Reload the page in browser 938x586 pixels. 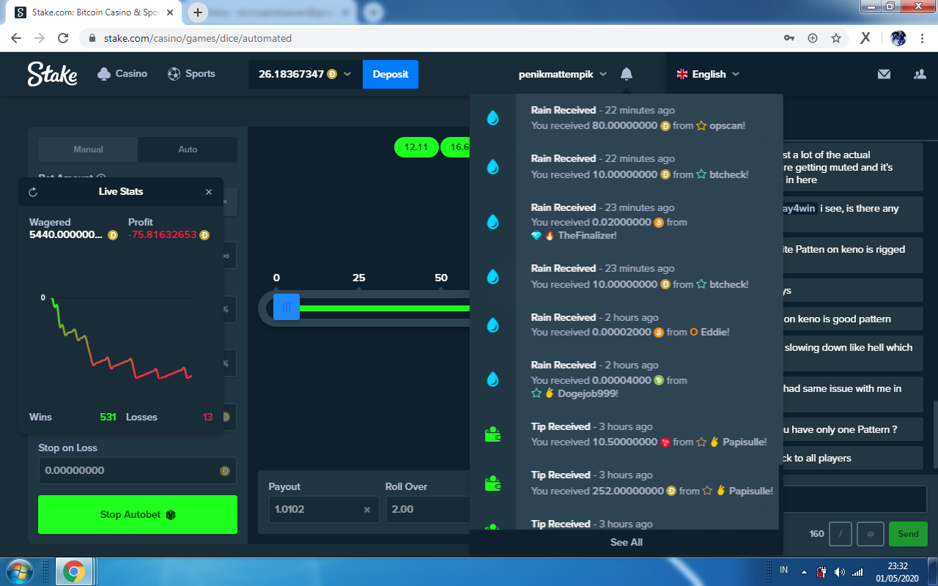(x=63, y=38)
